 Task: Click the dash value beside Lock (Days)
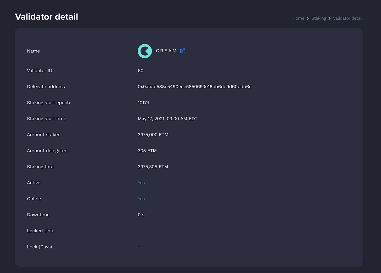tap(139, 247)
